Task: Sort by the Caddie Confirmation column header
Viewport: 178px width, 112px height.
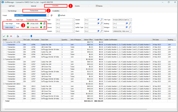Action: (x=128, y=40)
